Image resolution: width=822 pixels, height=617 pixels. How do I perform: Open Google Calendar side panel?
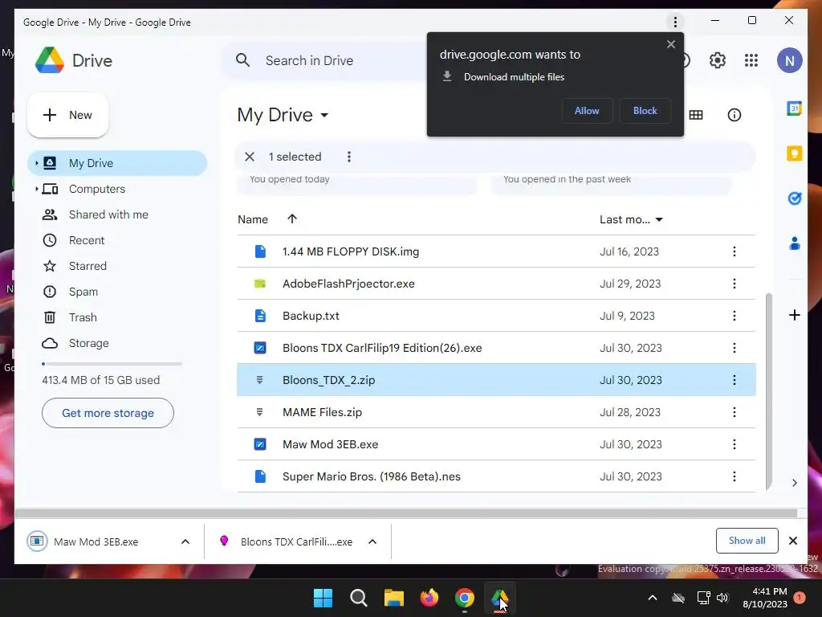point(794,108)
